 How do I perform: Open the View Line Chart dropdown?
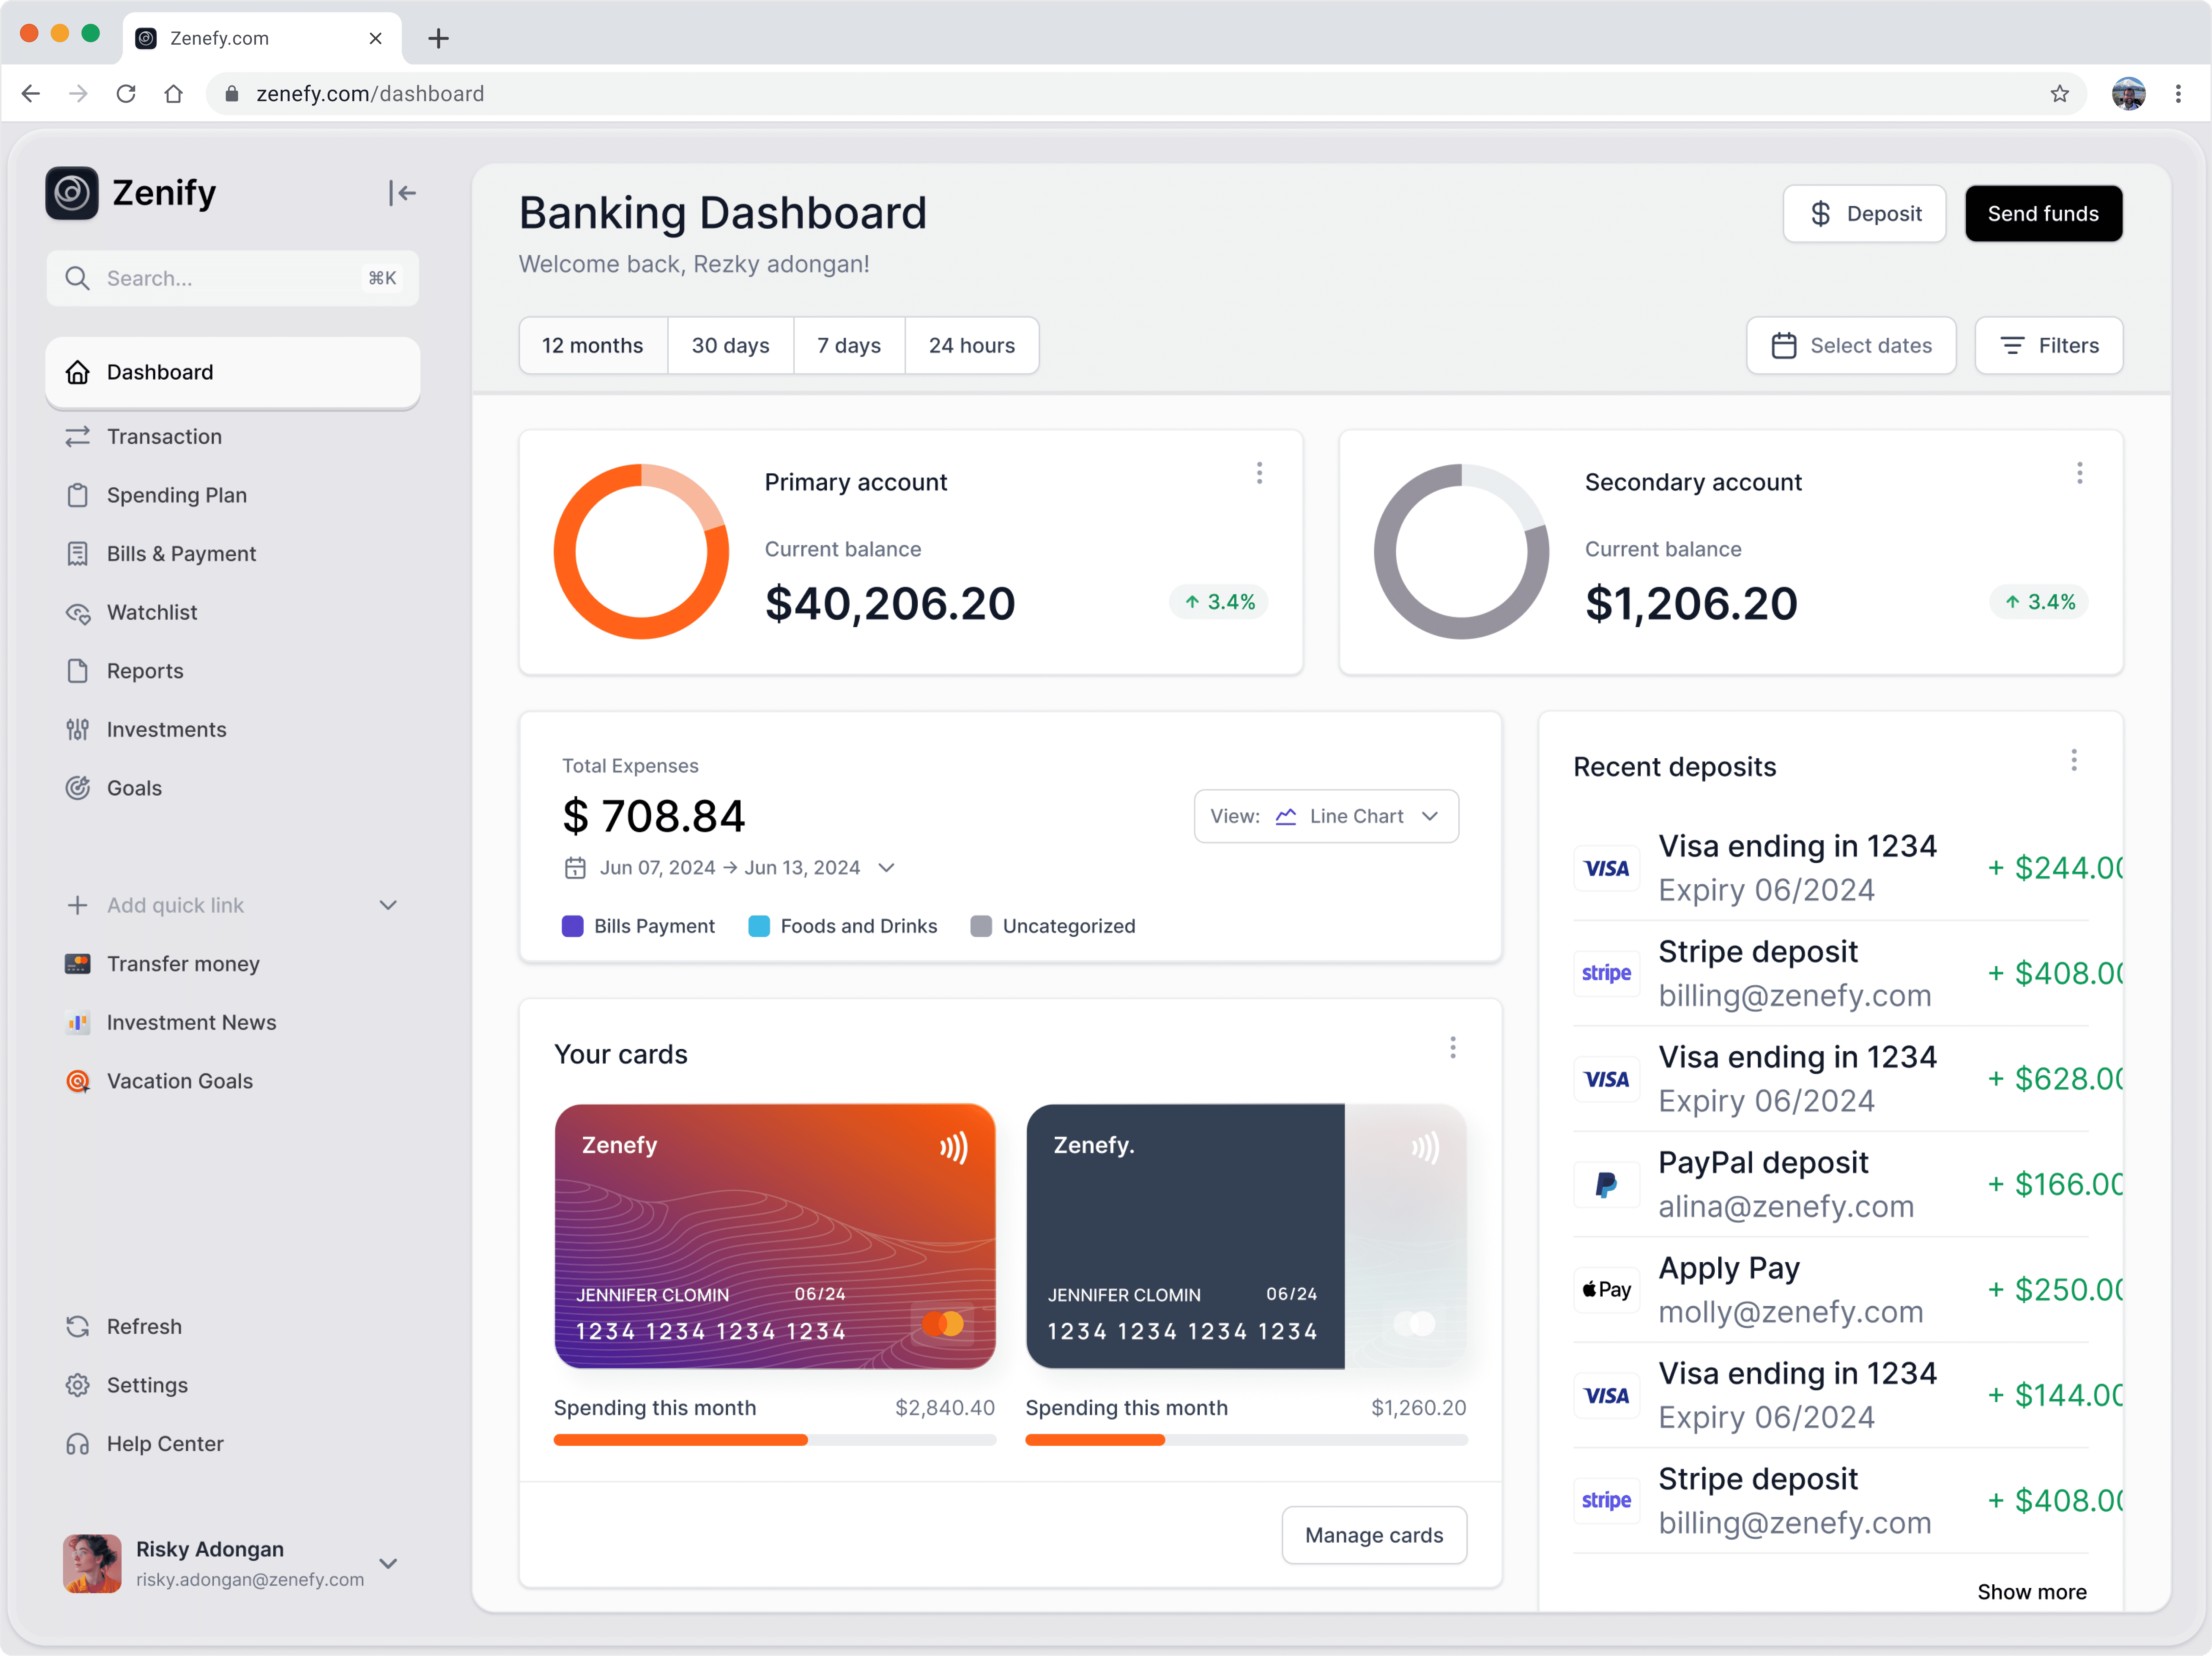click(x=1326, y=816)
